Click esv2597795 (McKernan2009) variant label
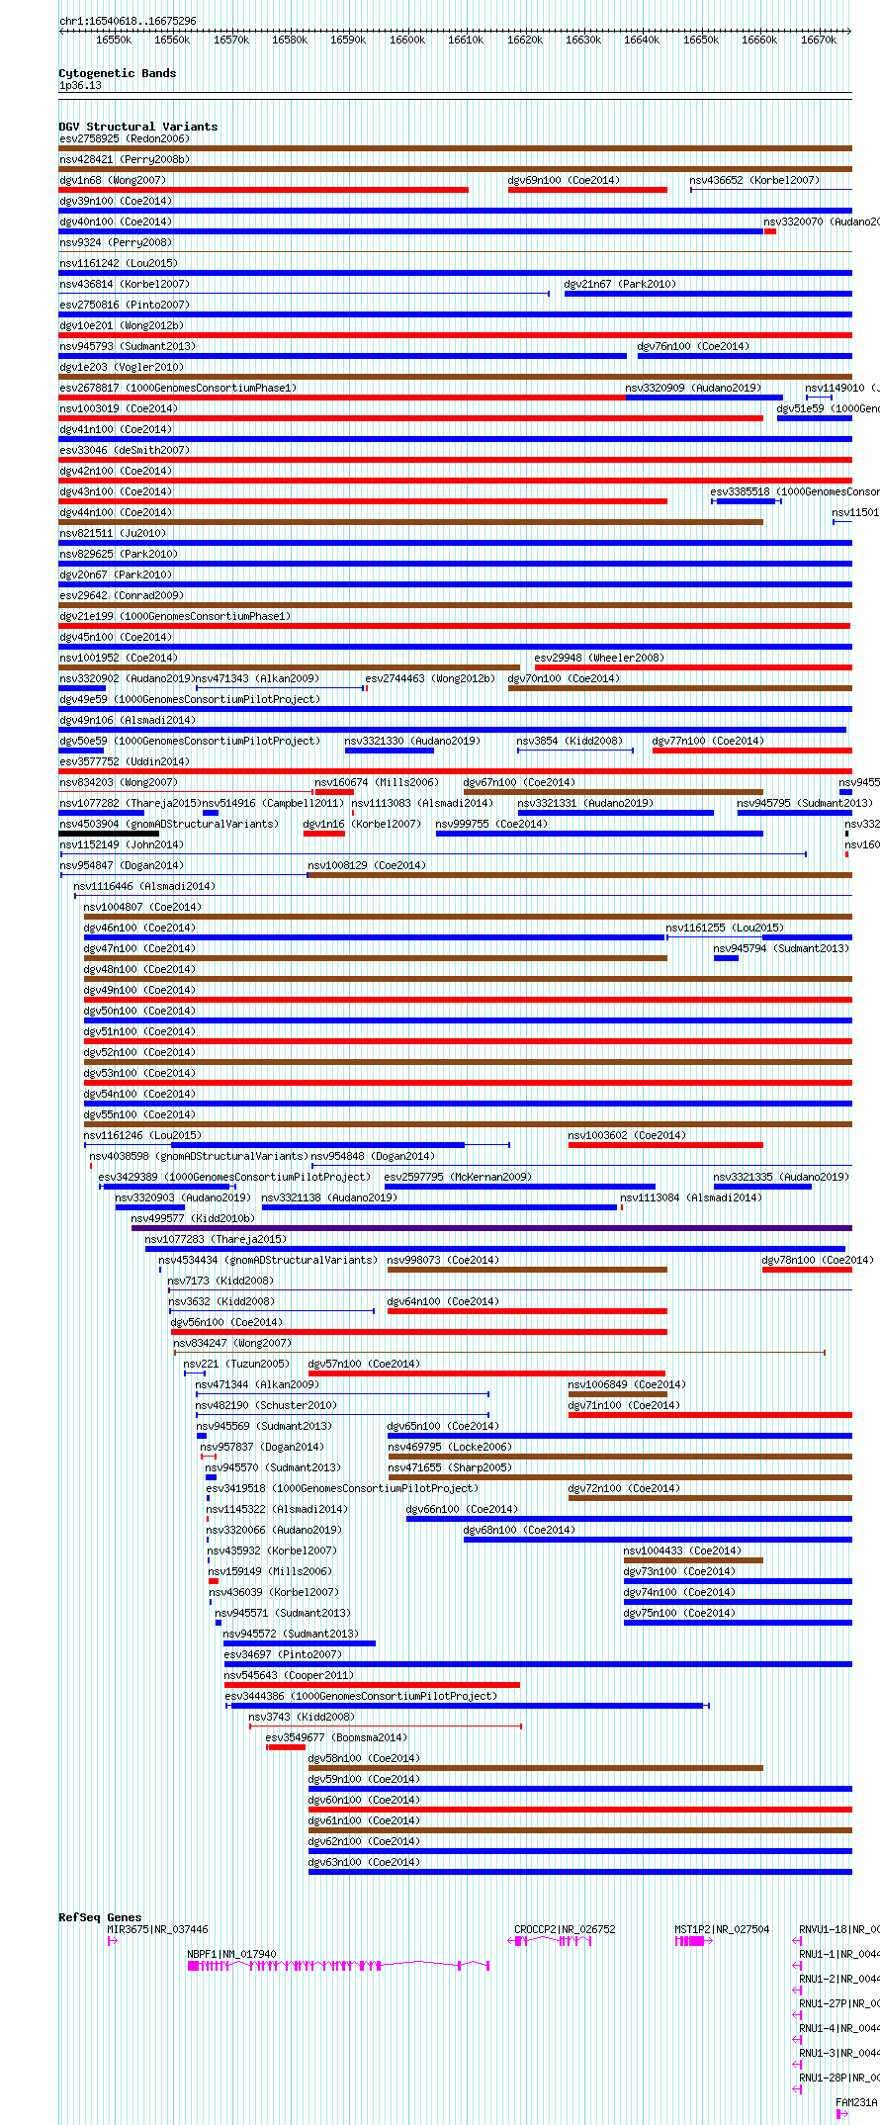This screenshot has width=880, height=2125. click(458, 1177)
